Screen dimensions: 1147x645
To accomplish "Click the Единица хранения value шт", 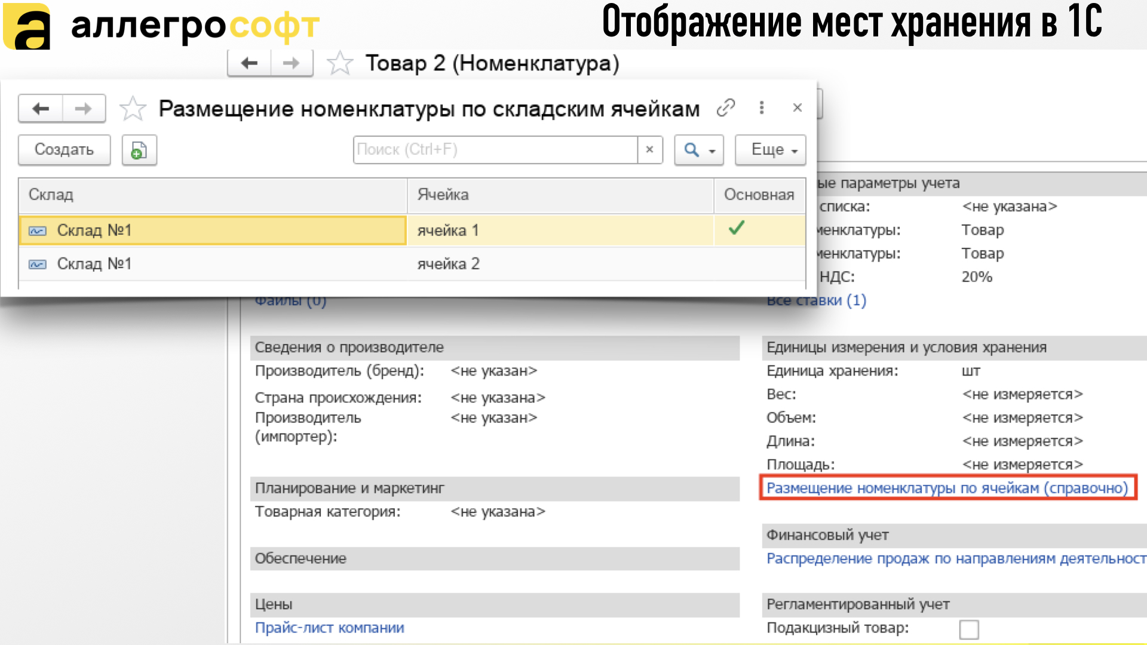I will (x=971, y=371).
